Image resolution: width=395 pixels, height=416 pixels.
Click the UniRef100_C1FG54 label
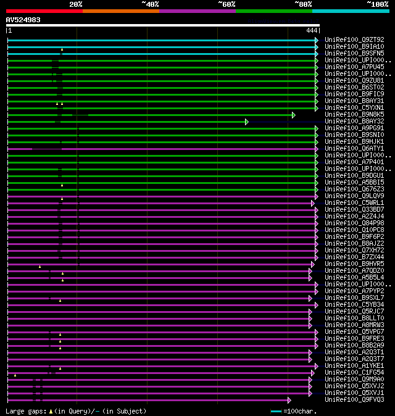click(354, 373)
